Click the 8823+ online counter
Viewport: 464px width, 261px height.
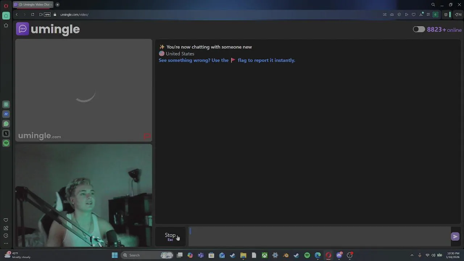[444, 30]
